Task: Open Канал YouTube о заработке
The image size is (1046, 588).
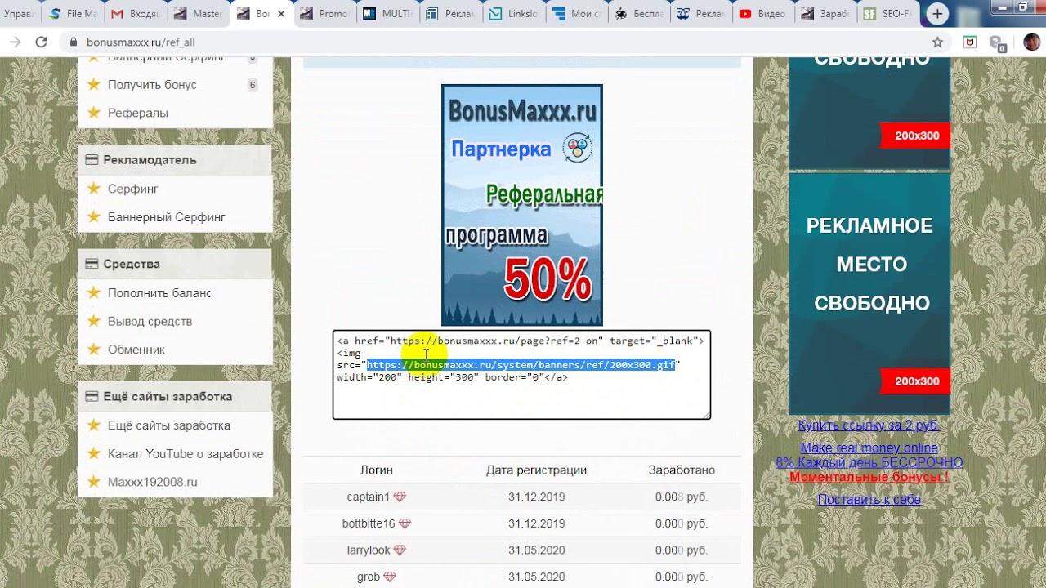Action: [x=186, y=454]
